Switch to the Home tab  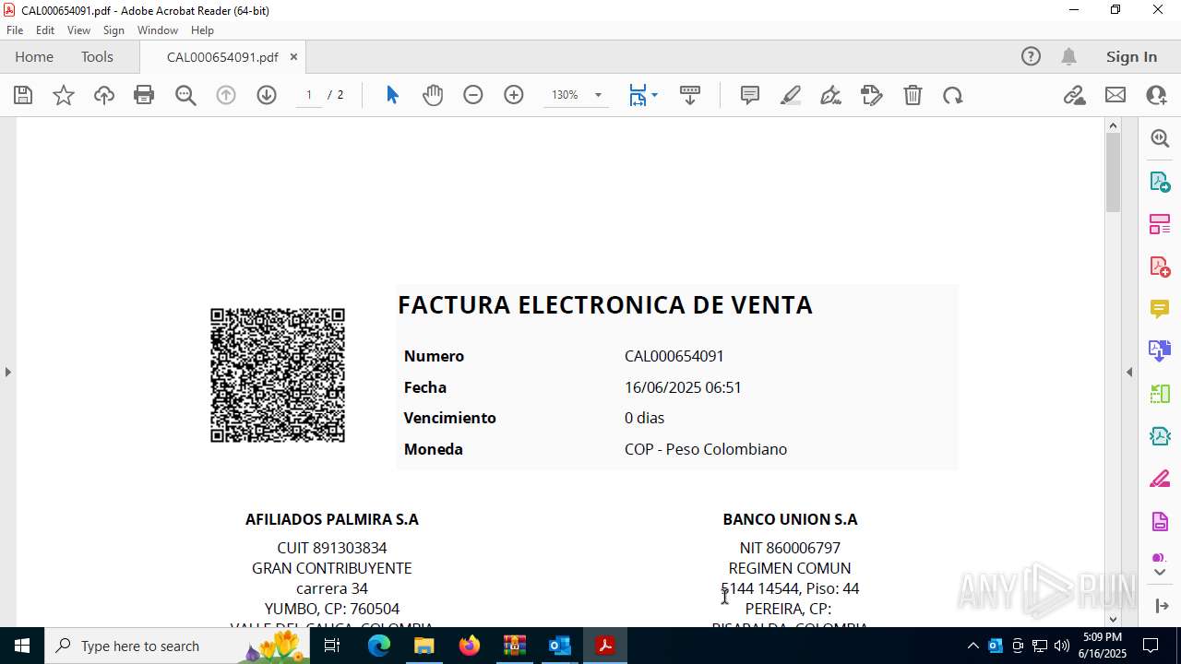coord(34,56)
